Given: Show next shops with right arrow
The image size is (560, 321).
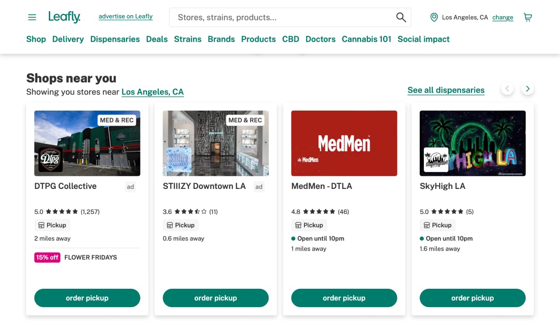Looking at the screenshot, I should pyautogui.click(x=528, y=89).
